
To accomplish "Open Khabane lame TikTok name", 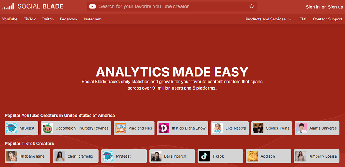I will (x=32, y=156).
